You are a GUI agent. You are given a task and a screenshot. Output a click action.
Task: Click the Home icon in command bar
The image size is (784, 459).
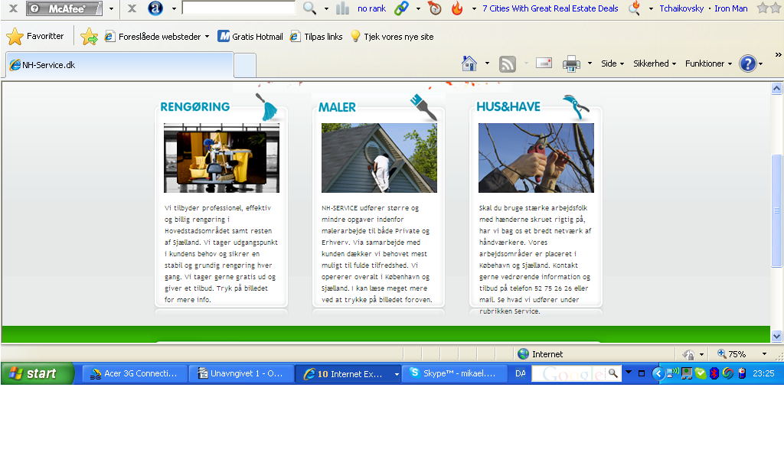[x=469, y=64]
